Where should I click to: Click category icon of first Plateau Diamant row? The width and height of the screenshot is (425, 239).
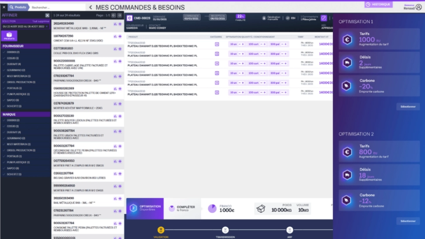point(217,44)
